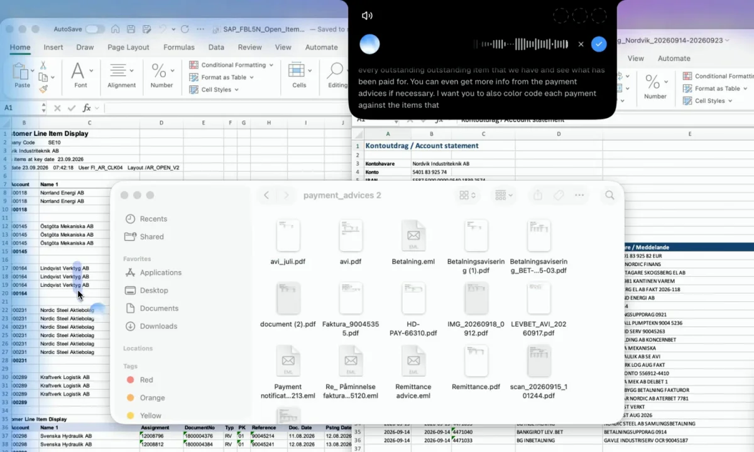Viewport: 754px width, 452px height.
Task: Click the Format Painter brush icon
Action: pyautogui.click(x=43, y=89)
